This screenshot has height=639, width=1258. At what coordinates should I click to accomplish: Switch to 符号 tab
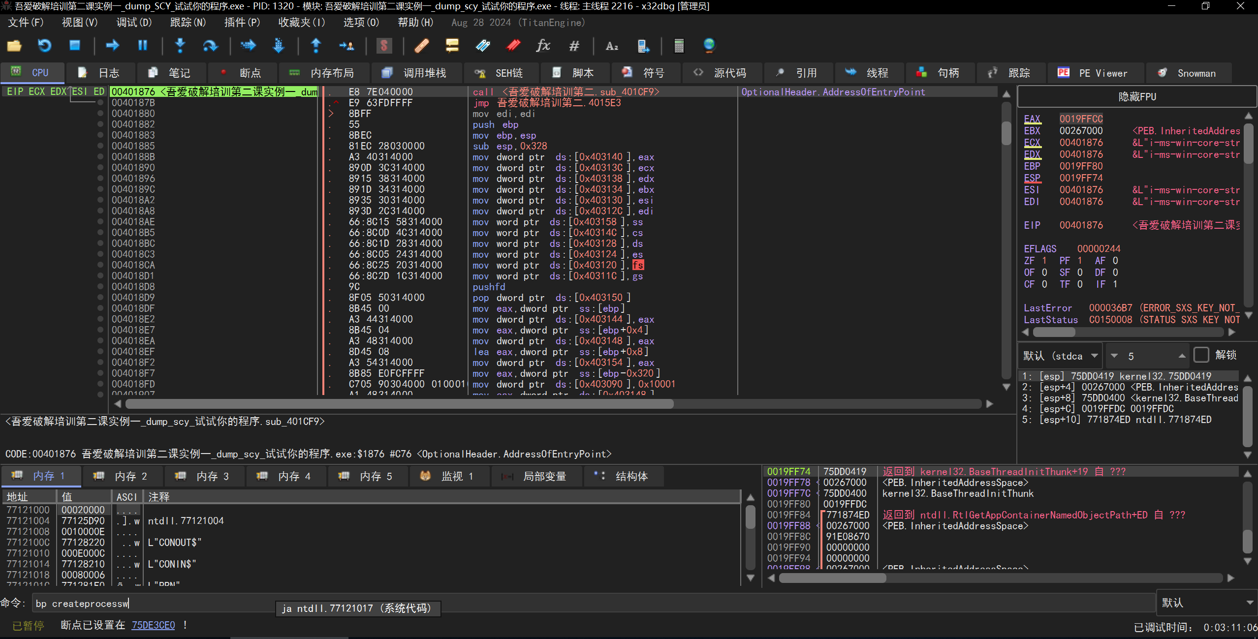(646, 73)
